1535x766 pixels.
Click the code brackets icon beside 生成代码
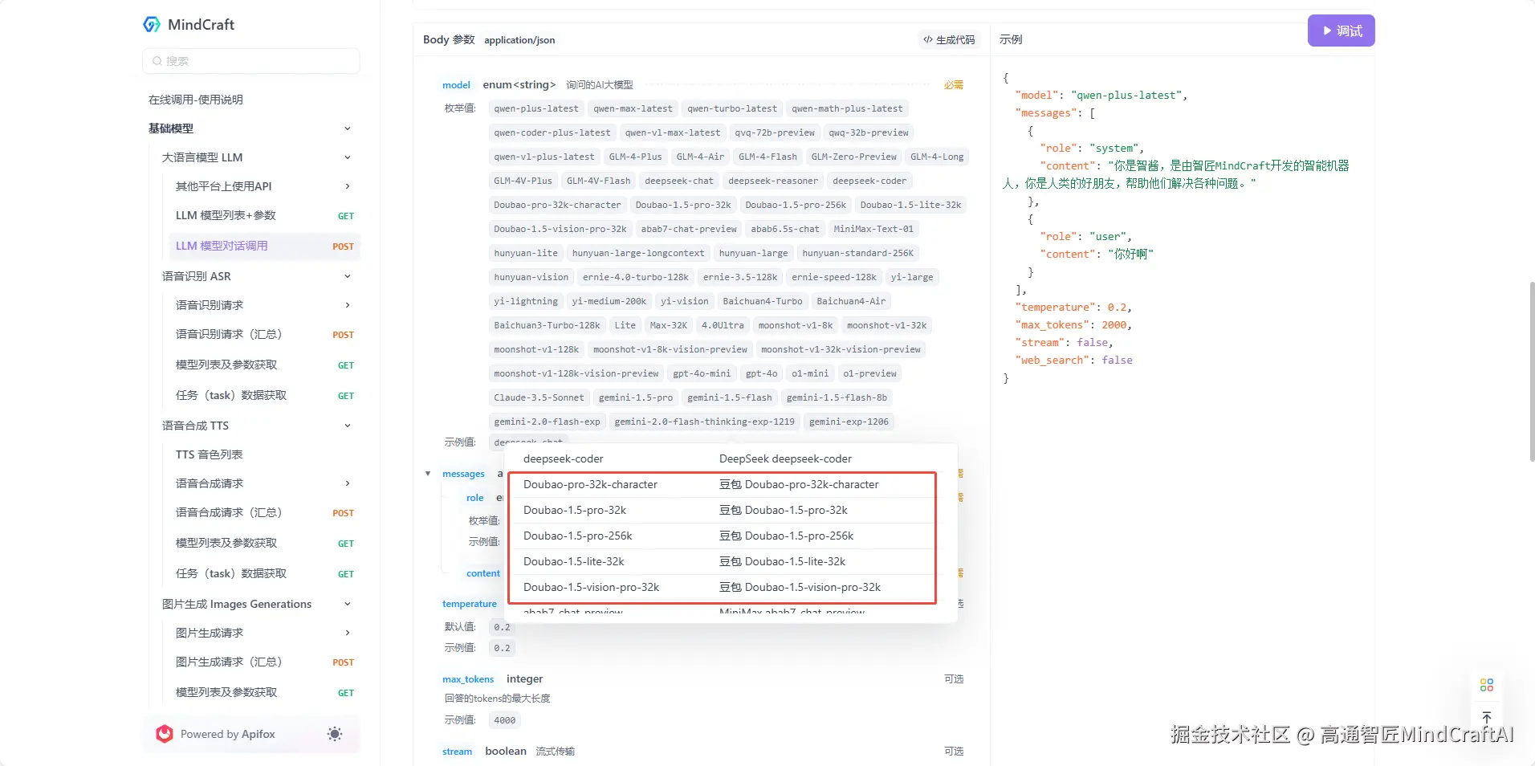928,39
